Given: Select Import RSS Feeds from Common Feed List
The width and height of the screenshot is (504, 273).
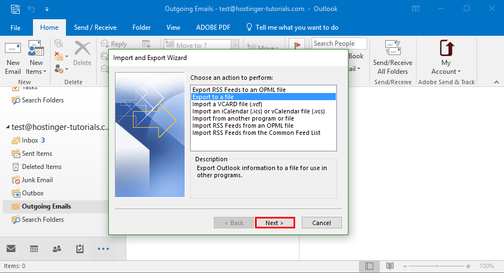Looking at the screenshot, I should tap(263, 133).
